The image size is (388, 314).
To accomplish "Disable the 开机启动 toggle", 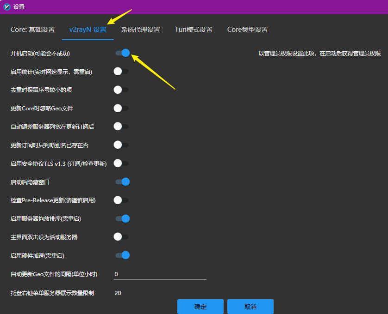I will click(122, 53).
